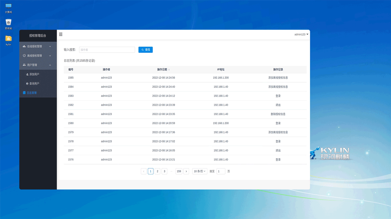Focus the 操作者 search input field
Screen dimensions: 391x219
pos(107,50)
